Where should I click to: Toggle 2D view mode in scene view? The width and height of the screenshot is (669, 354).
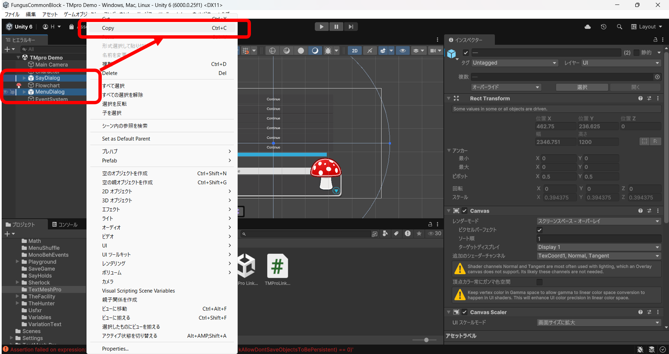coord(354,50)
